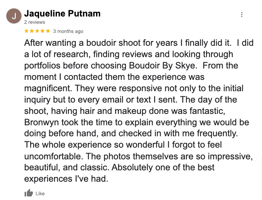This screenshot has height=200, width=262.
Task: Click the "Like" text label
Action: tap(40, 193)
